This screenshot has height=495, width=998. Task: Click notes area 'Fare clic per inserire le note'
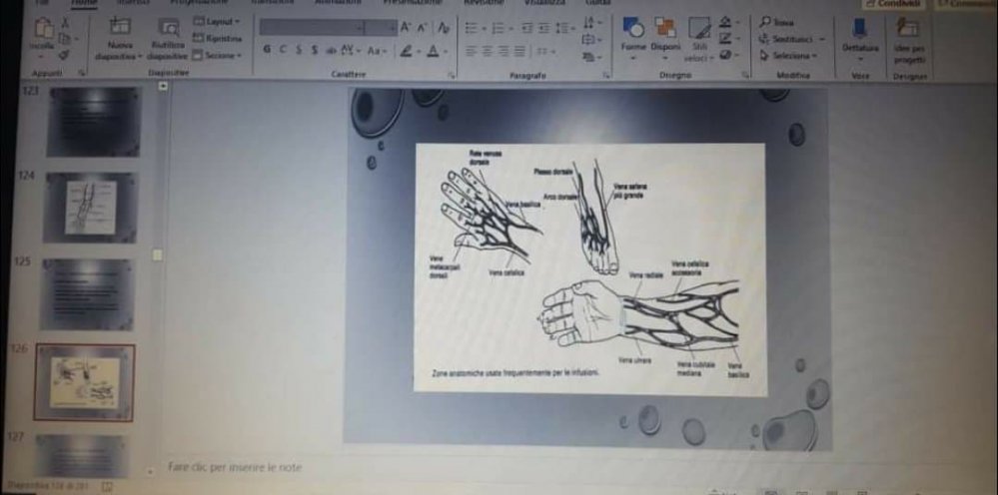pos(235,468)
